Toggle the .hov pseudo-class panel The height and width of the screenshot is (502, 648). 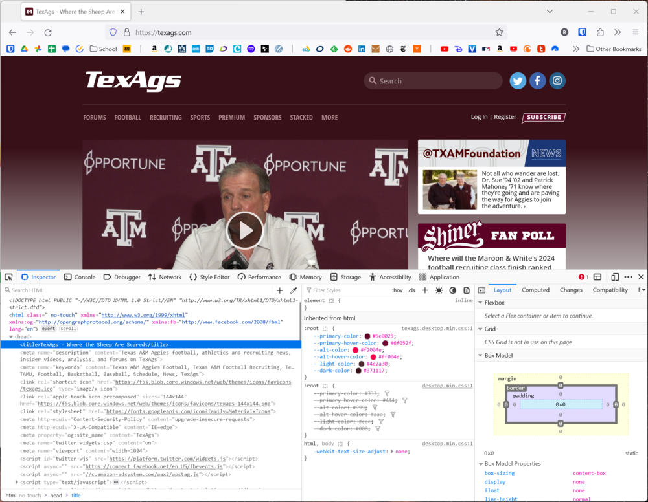(x=397, y=290)
